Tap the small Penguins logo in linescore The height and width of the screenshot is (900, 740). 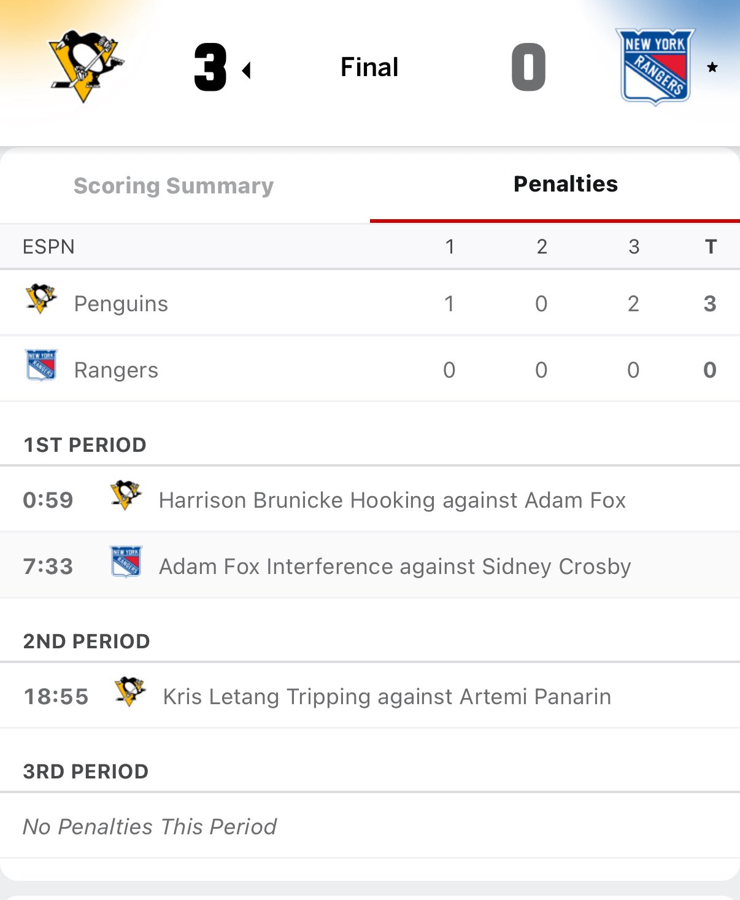pos(41,299)
